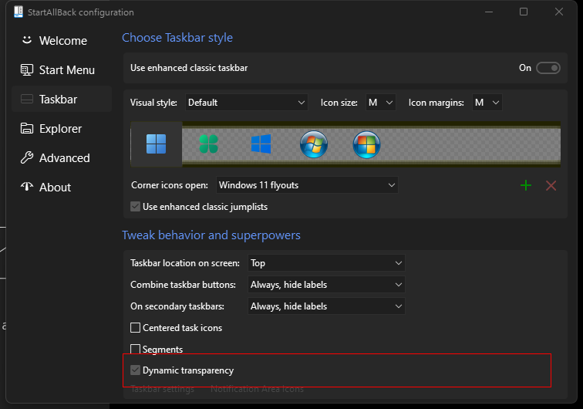The image size is (583, 409).
Task: Toggle Dynamic transparency checkbox
Action: pos(136,370)
